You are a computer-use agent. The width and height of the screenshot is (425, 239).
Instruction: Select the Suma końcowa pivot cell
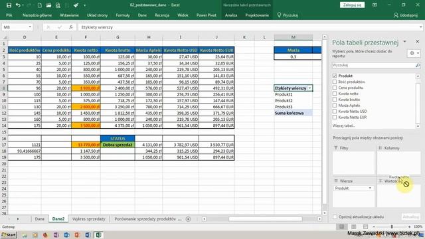coord(293,114)
